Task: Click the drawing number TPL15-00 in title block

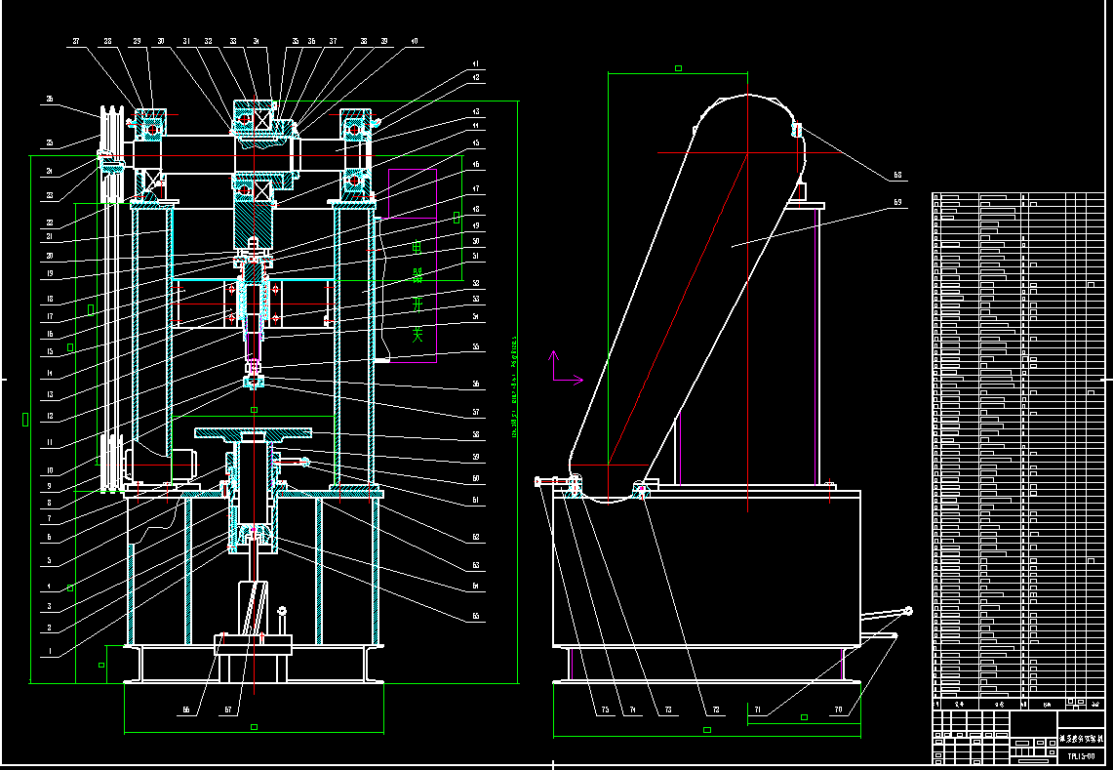Action: point(1082,756)
